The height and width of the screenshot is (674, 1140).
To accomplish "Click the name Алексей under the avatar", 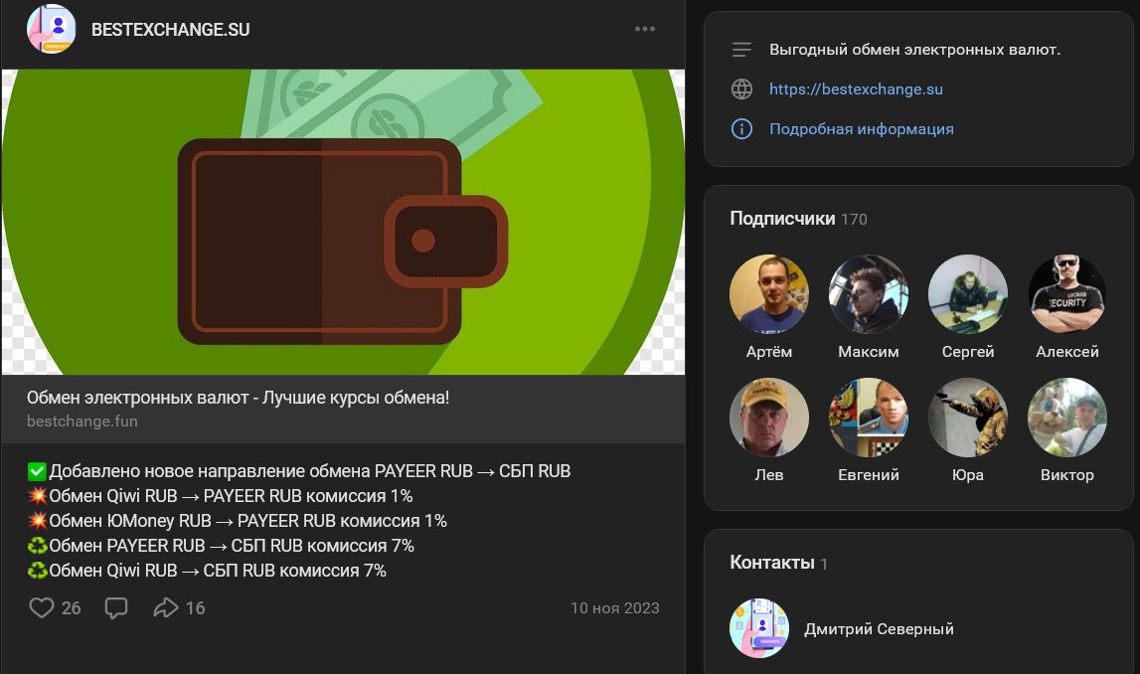I will 1067,352.
